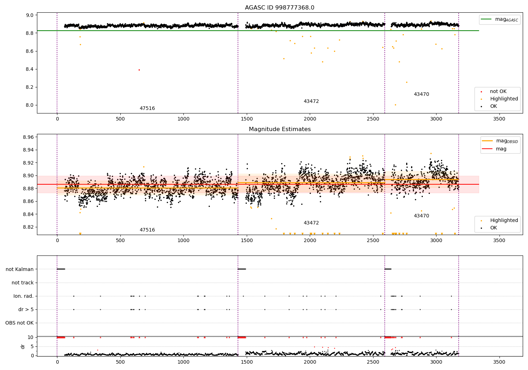The width and height of the screenshot is (528, 370).
Task: Click the 'Magnitude Estimates' panel title
Action: point(279,129)
